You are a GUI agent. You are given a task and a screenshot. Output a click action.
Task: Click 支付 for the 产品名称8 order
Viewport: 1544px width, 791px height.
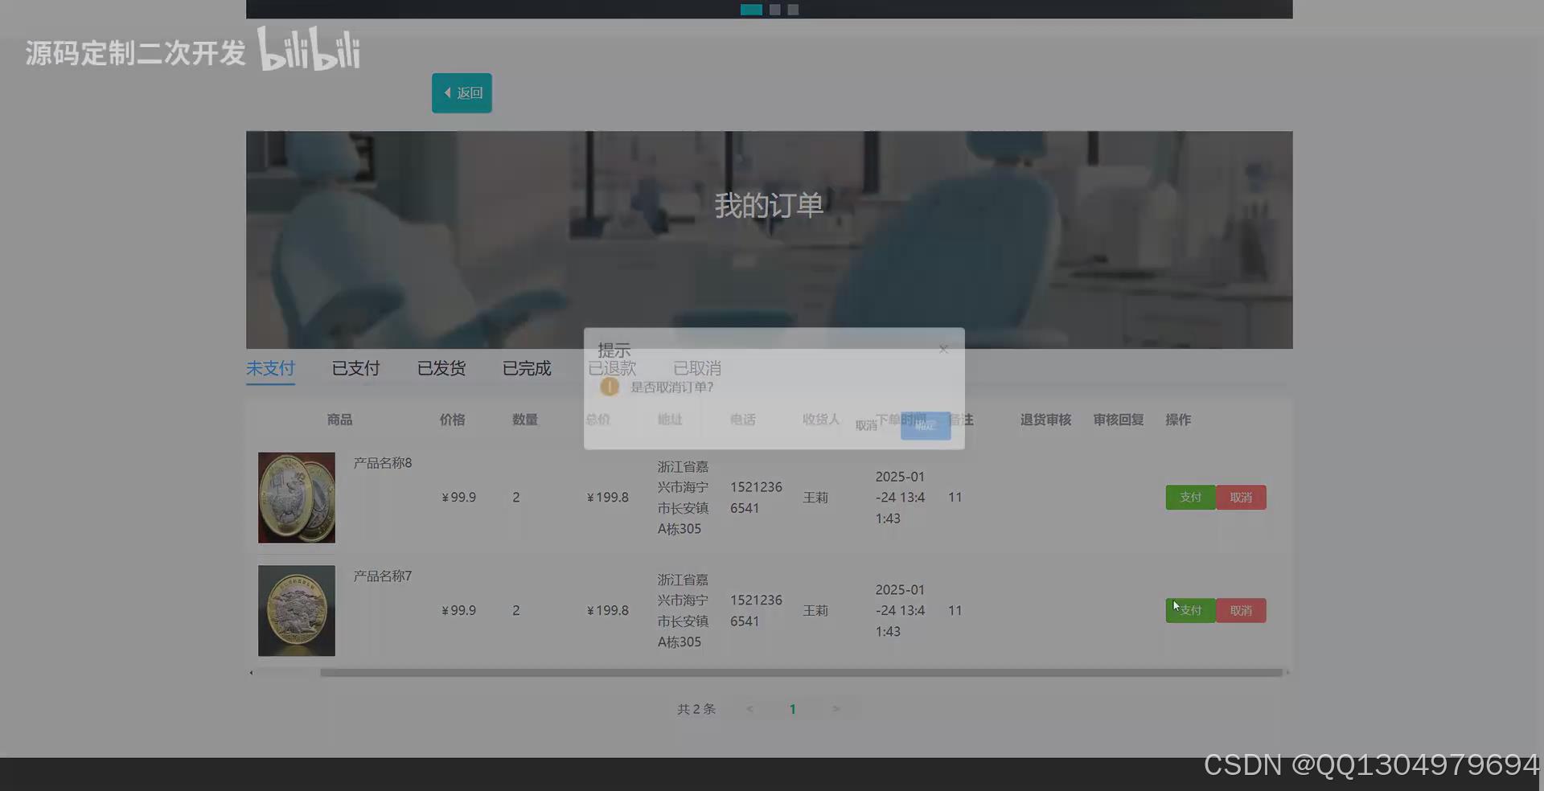tap(1190, 497)
